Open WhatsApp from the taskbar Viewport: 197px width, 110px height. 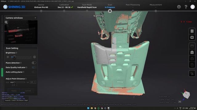click(x=98, y=108)
